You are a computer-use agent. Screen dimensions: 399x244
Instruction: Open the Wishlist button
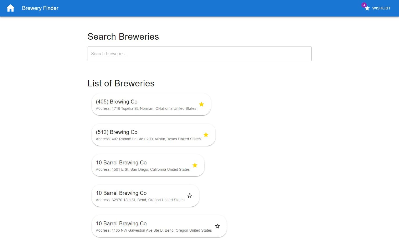378,8
